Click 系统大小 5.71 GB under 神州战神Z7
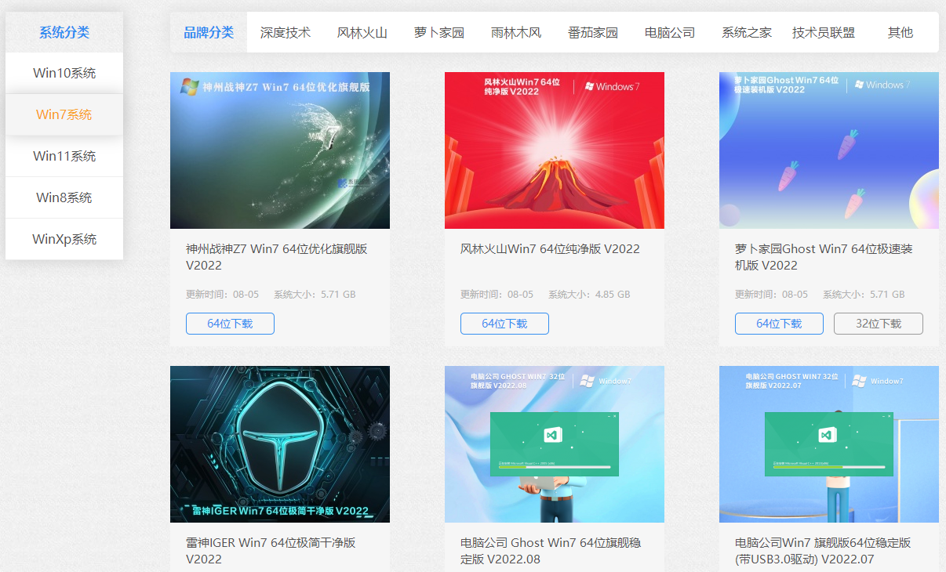The width and height of the screenshot is (946, 572). [315, 295]
